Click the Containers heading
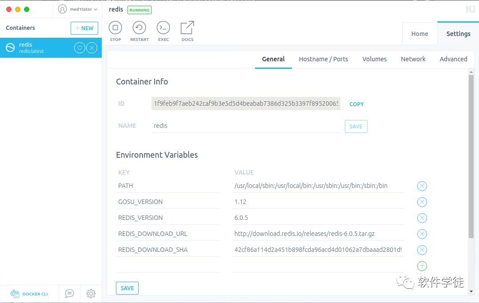 (x=20, y=28)
